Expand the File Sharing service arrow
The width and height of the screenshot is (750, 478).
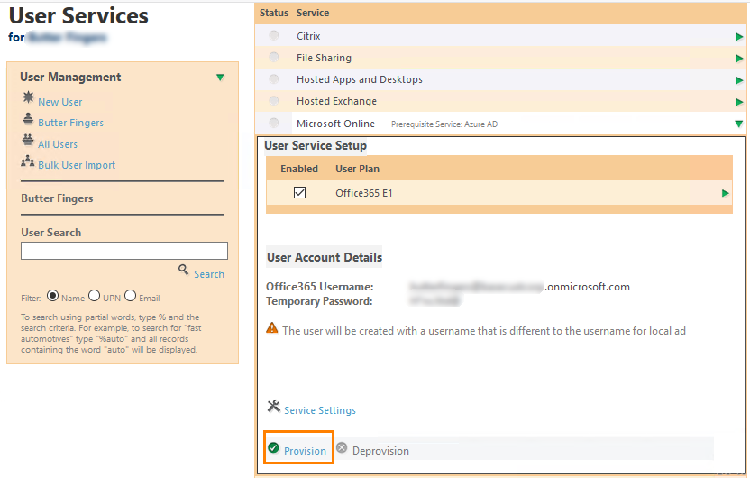coord(739,59)
